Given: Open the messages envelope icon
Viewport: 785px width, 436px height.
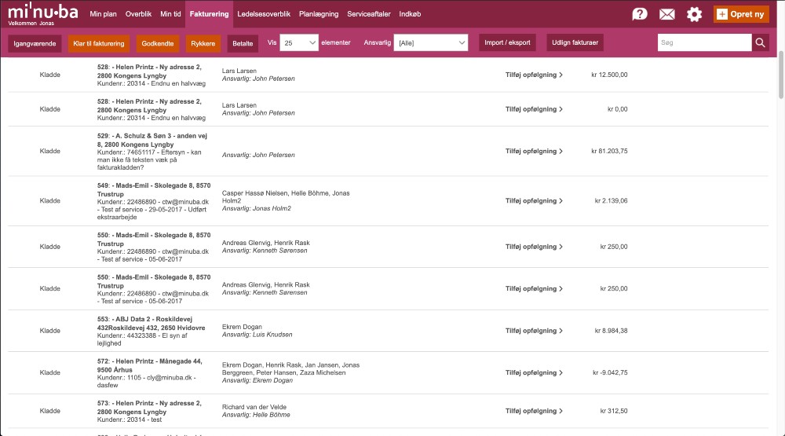Looking at the screenshot, I should pos(666,14).
